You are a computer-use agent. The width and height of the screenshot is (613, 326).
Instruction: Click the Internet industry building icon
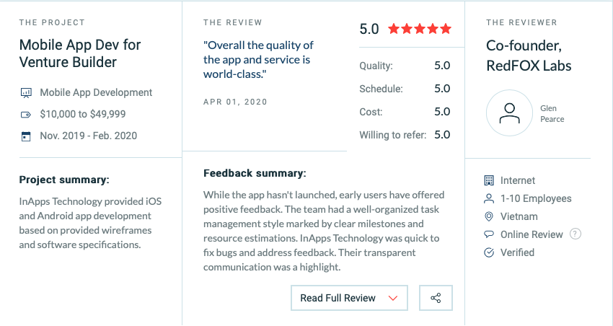click(489, 180)
